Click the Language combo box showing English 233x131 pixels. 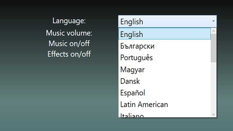[163, 22]
